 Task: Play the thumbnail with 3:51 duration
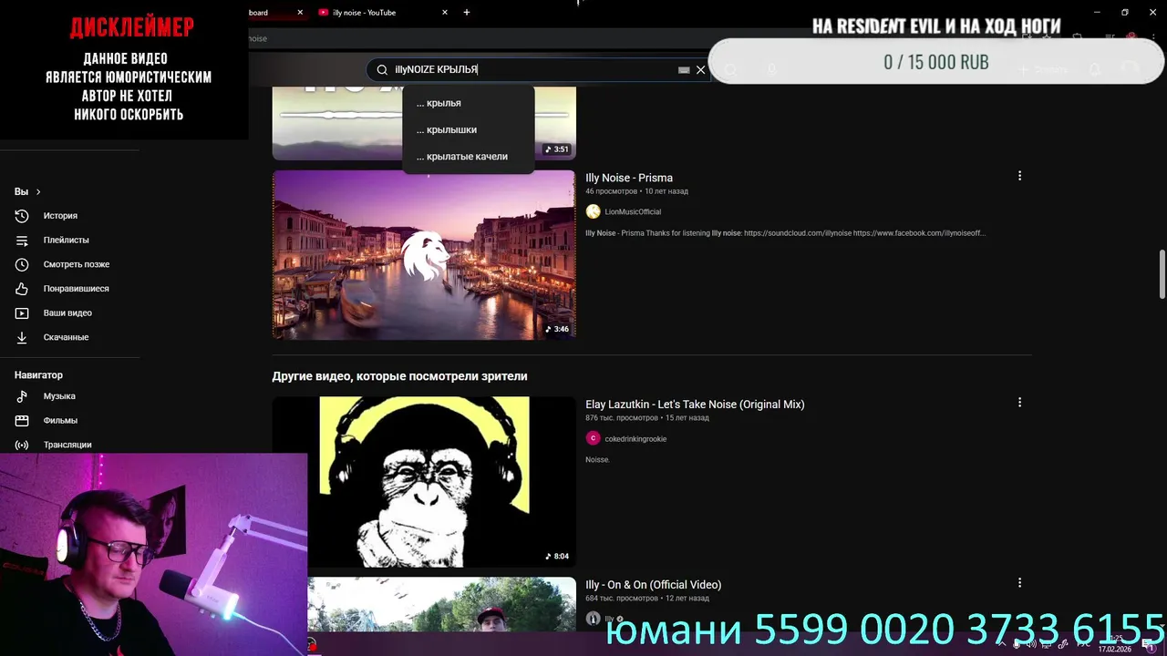(x=424, y=123)
